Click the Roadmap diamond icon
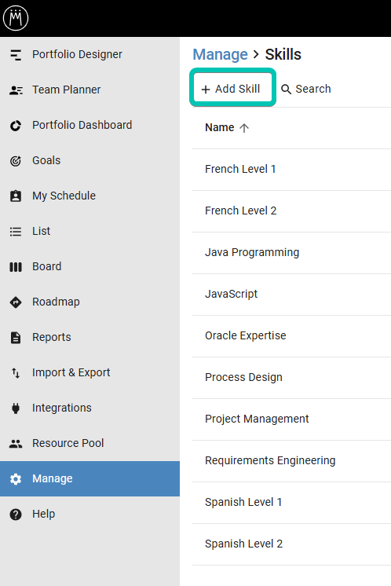Image resolution: width=391 pixels, height=586 pixels. point(16,302)
